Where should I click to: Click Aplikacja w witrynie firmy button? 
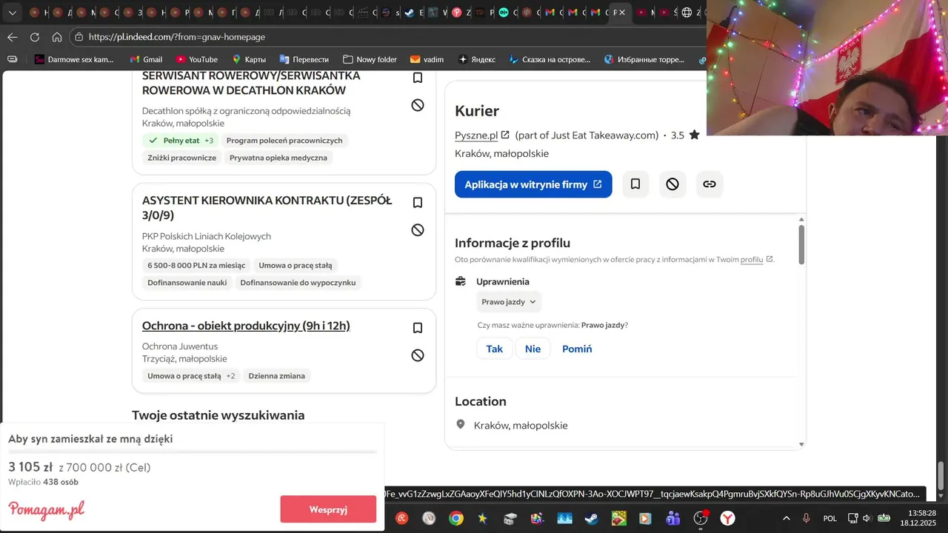pos(533,184)
